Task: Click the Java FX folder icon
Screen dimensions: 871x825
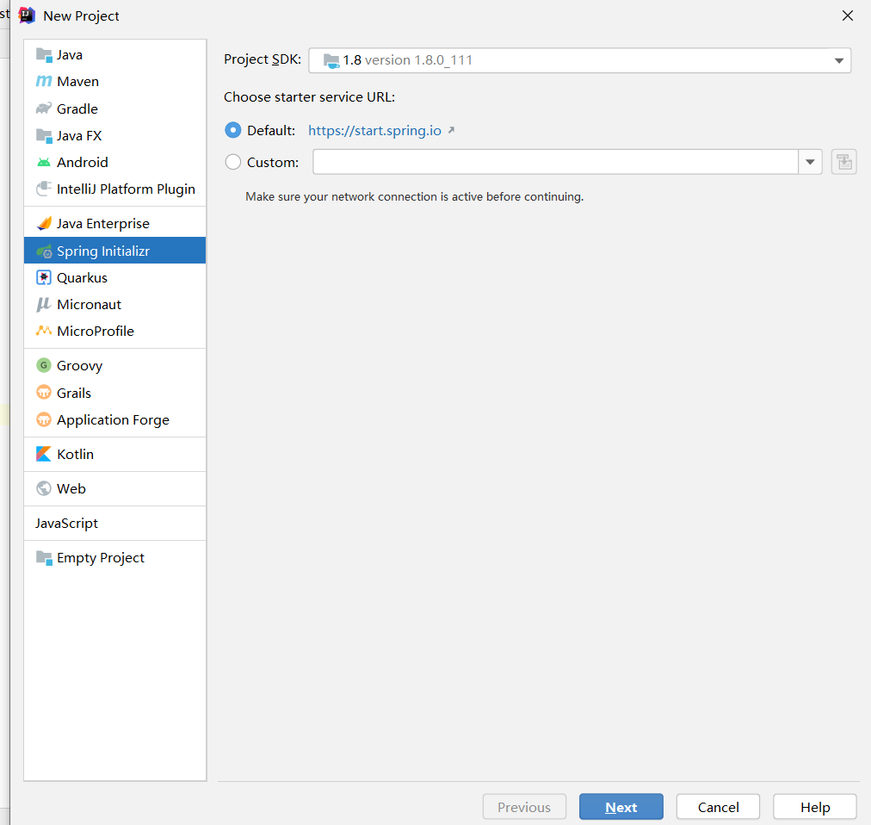Action: 44,135
